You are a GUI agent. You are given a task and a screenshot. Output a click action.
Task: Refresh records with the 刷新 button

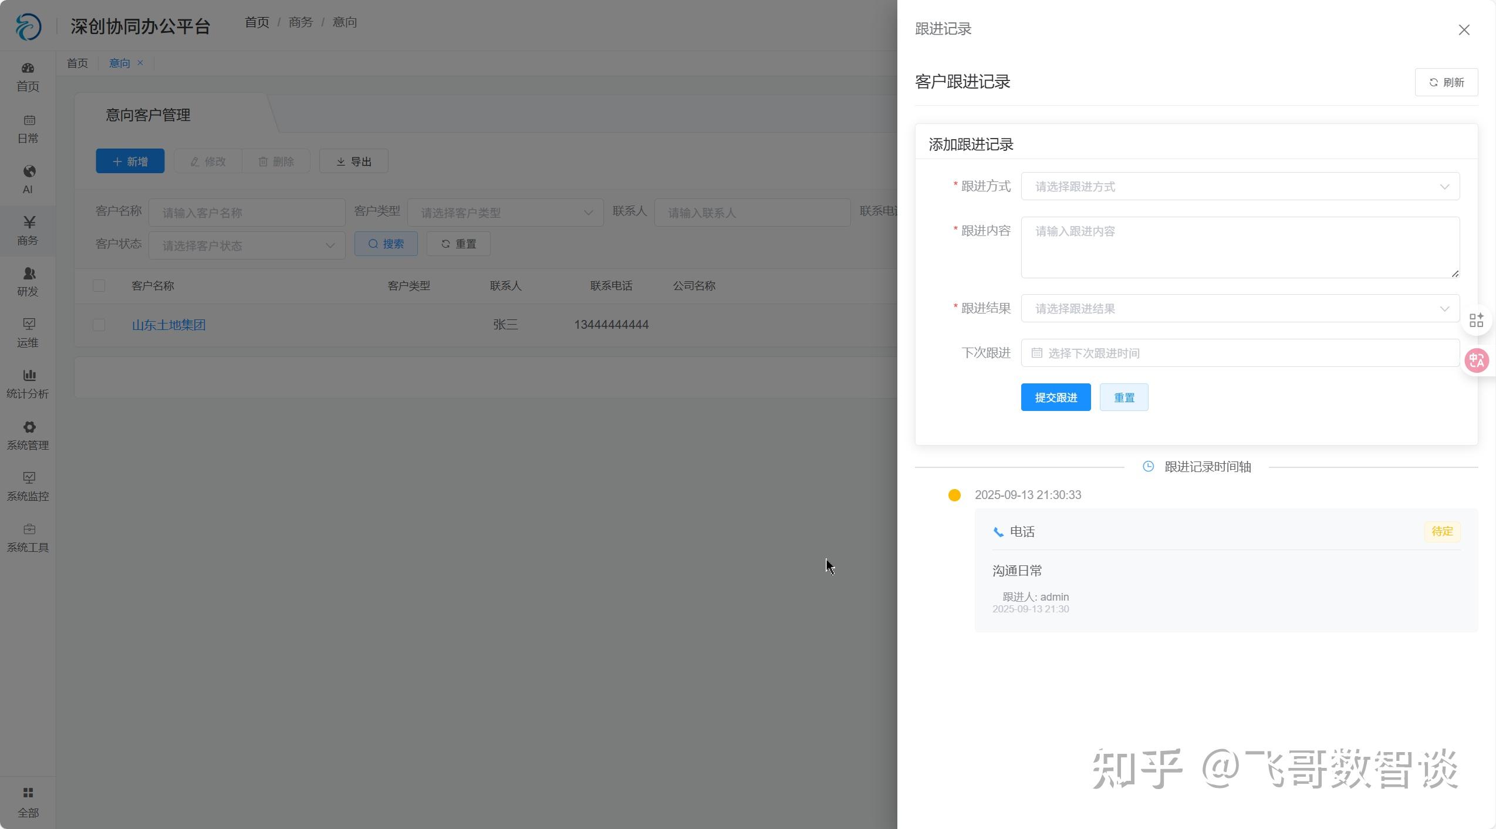click(x=1446, y=82)
